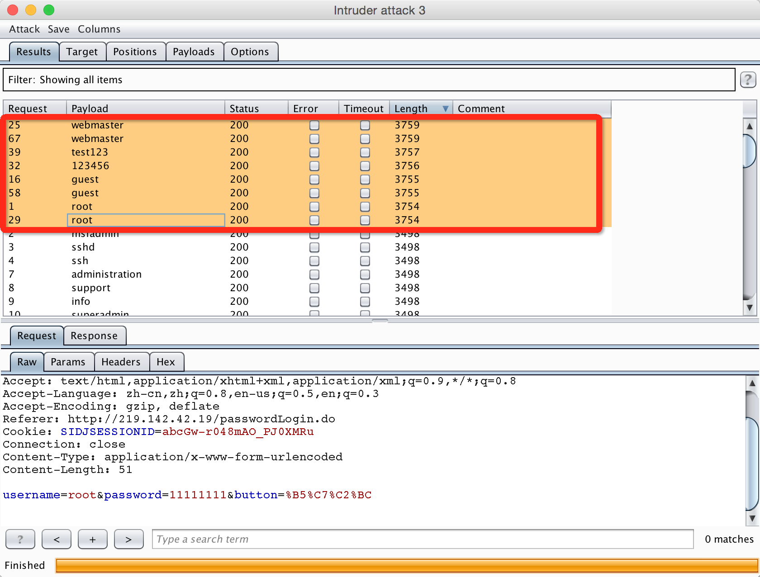
Task: Select the administration payload row
Action: coord(308,274)
